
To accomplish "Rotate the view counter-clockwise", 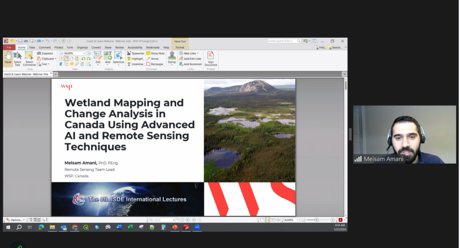I will pos(83,59).
